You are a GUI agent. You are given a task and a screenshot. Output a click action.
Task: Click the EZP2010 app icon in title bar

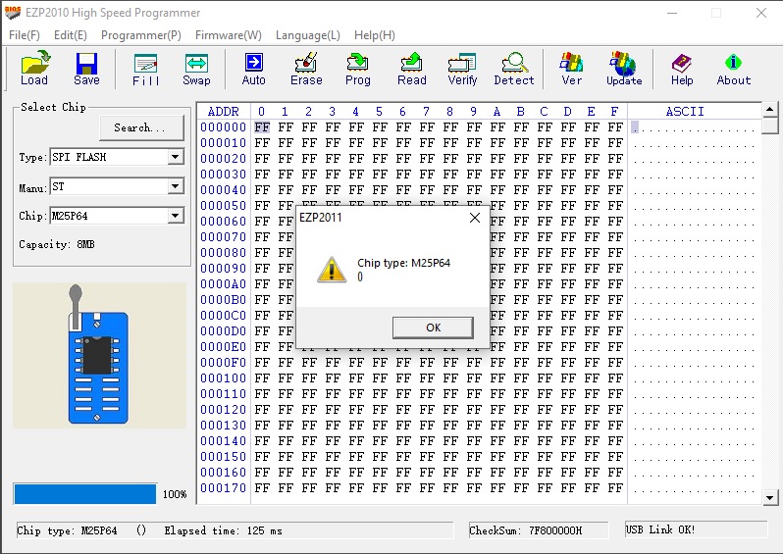click(x=13, y=13)
